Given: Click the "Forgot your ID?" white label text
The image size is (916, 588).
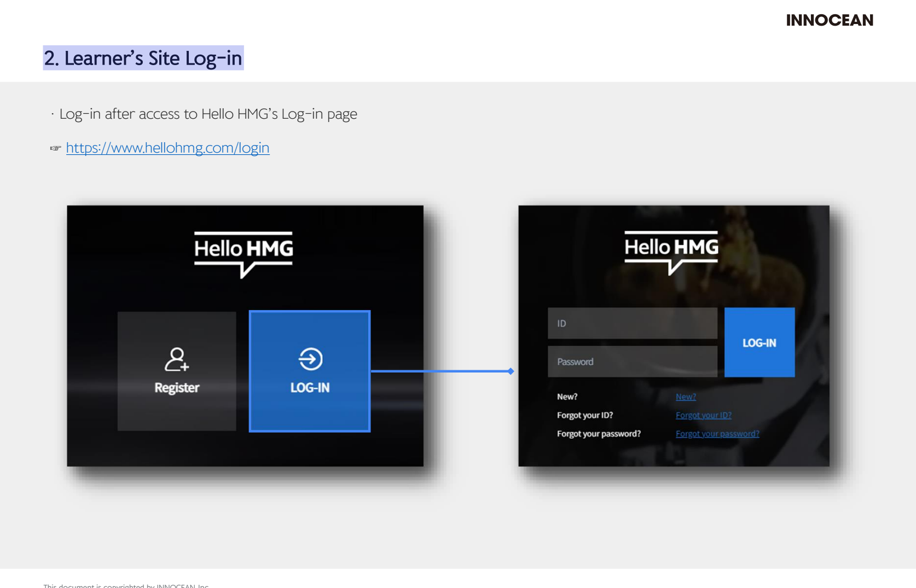Looking at the screenshot, I should pos(585,415).
